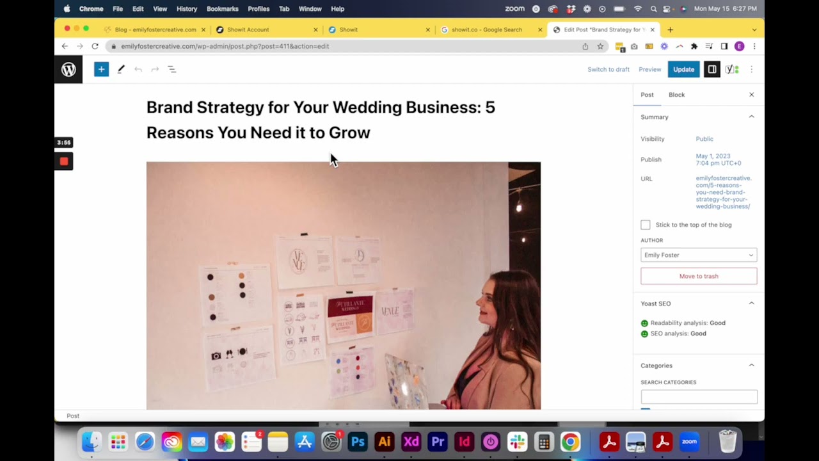Open the History menu in menu bar
The width and height of the screenshot is (819, 461).
click(187, 9)
